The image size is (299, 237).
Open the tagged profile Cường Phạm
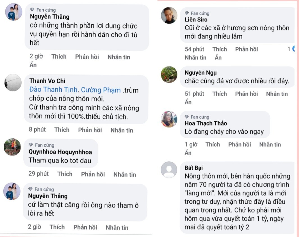tap(101, 90)
